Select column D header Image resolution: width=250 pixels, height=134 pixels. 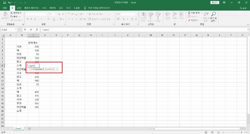tap(45, 35)
